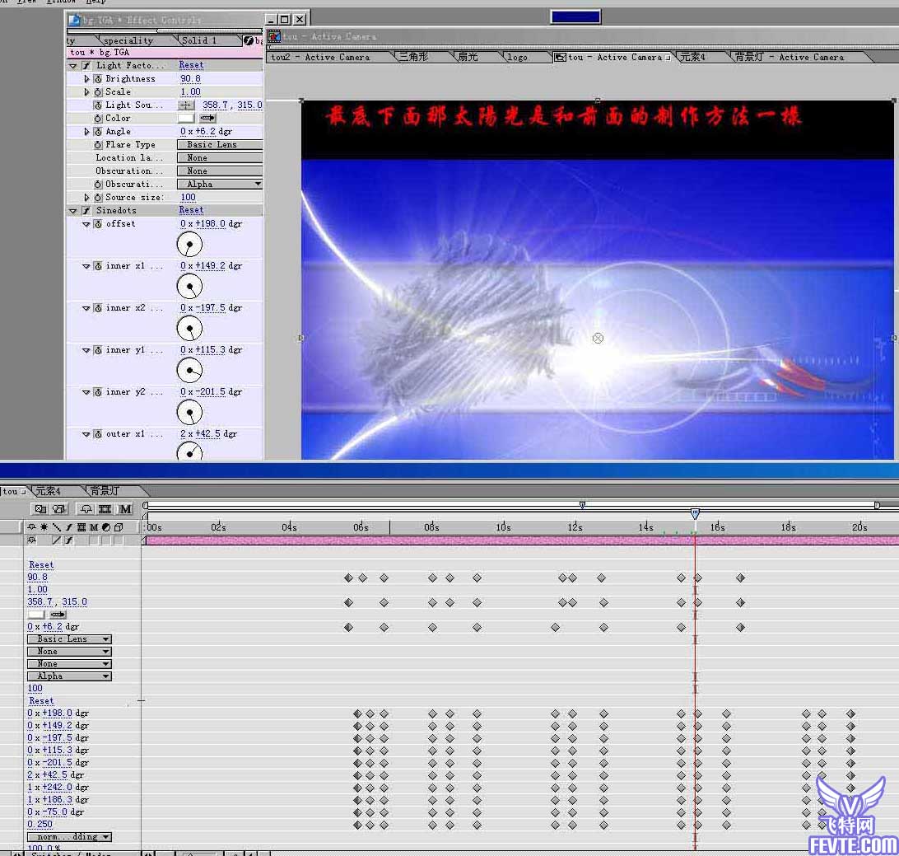Viewport: 899px width, 856px height.
Task: Pick a color with the Effect Controls eyedropper
Action: (207, 118)
